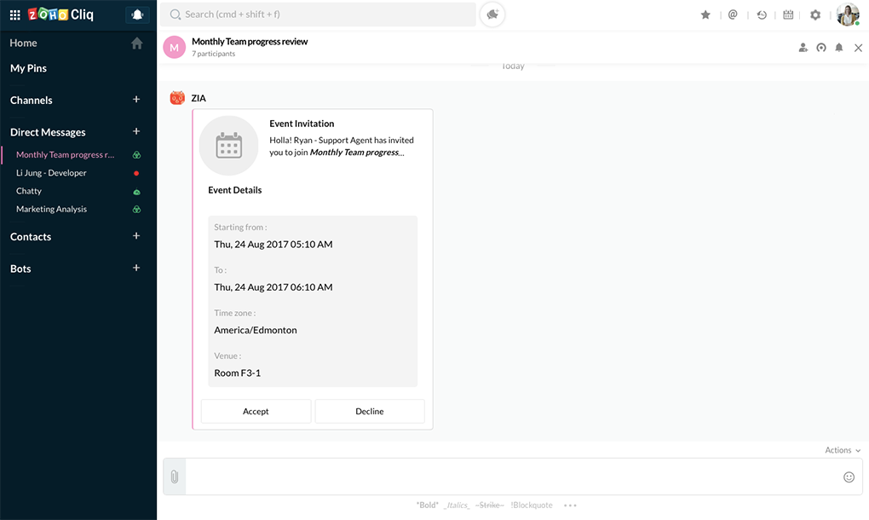Accept the event invitation

click(256, 411)
